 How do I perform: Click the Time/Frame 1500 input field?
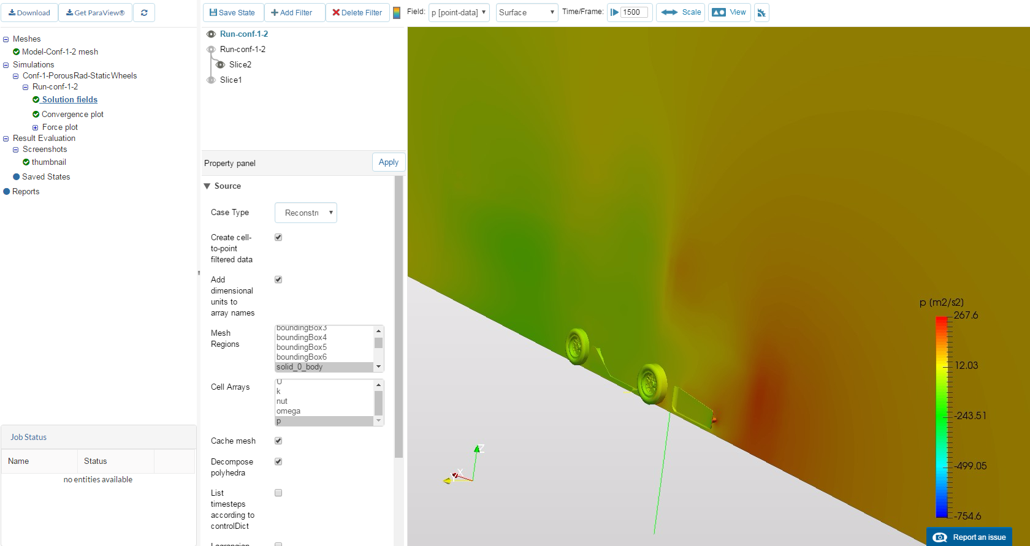tap(634, 12)
